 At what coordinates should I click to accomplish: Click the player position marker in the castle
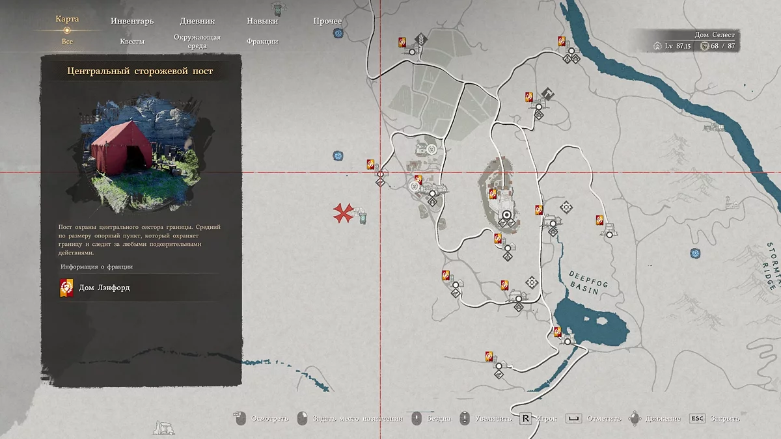(506, 214)
